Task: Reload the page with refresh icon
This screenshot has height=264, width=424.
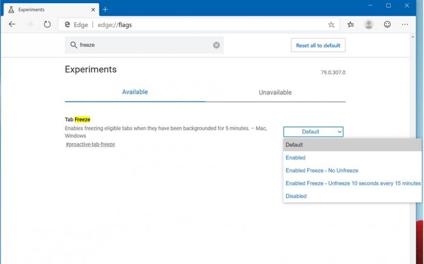Action: (x=47, y=24)
